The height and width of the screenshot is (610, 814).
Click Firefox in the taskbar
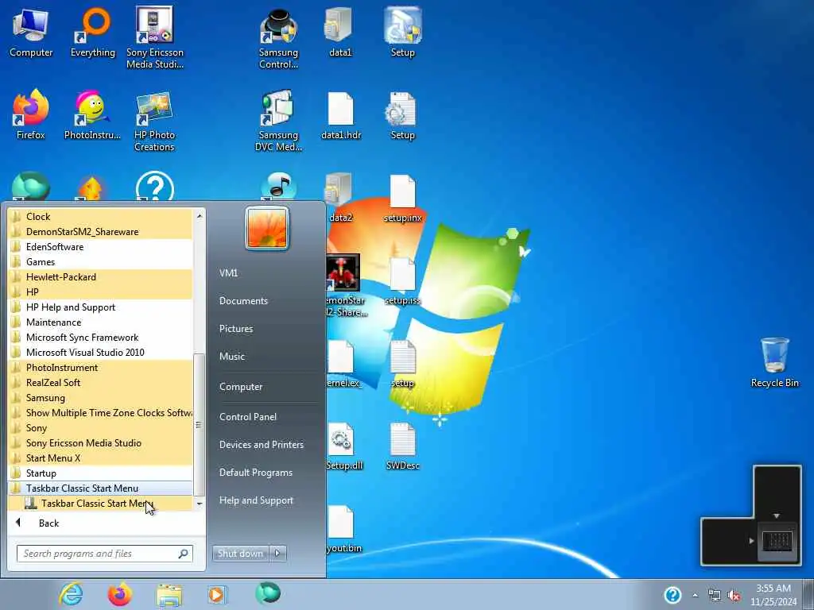120,594
